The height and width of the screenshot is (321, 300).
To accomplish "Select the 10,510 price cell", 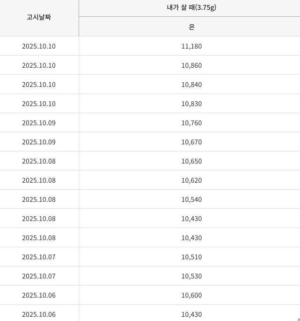I will pyautogui.click(x=191, y=257).
